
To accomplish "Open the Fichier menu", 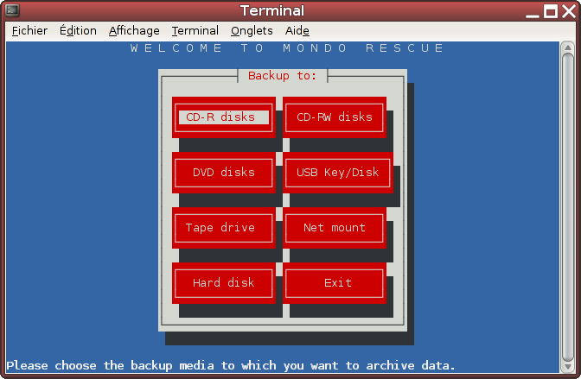I will [x=29, y=30].
